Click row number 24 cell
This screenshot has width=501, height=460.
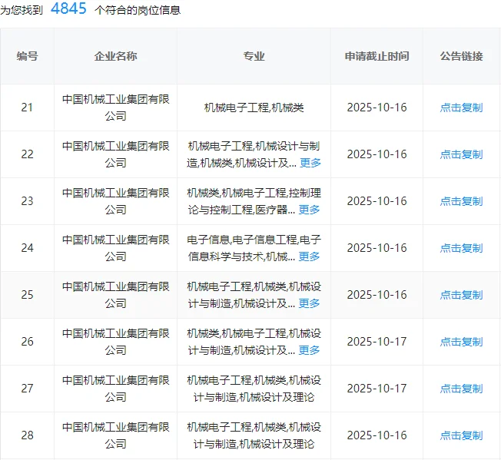[27, 248]
